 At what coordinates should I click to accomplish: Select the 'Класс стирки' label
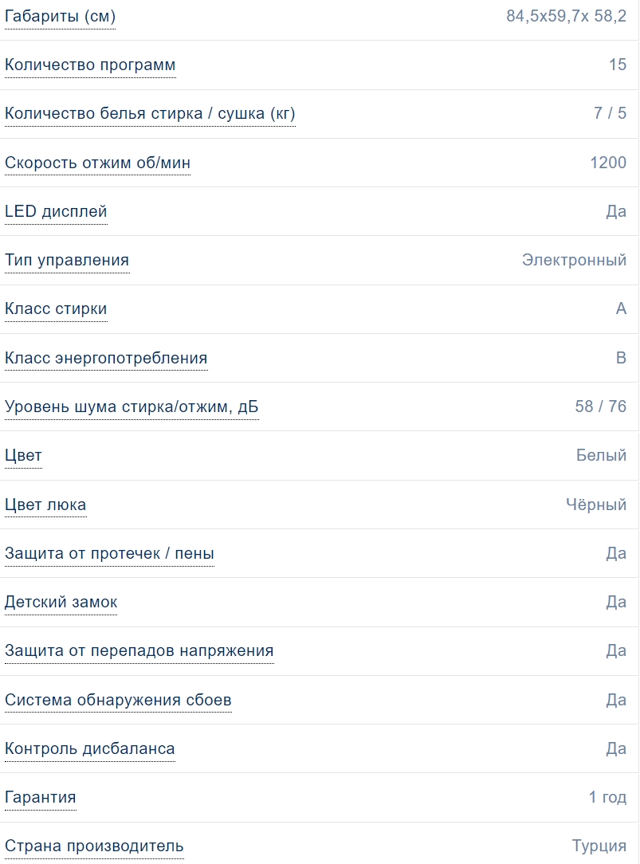click(x=56, y=308)
